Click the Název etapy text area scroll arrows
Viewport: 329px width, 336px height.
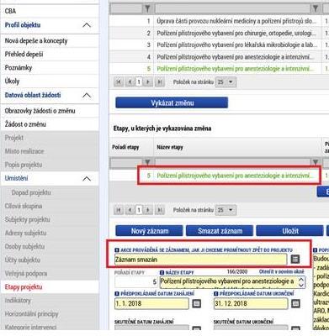tap(301, 282)
